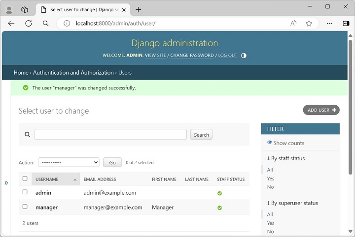Screen dimensions: 355x237
Task: Click the Log out link
Action: point(227,55)
